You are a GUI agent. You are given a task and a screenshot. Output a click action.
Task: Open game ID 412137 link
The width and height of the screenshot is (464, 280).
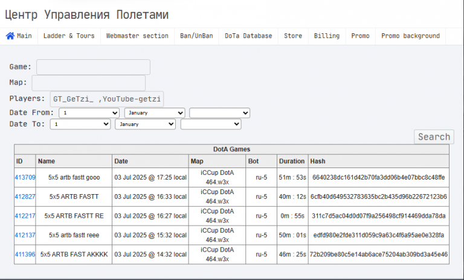pos(25,235)
